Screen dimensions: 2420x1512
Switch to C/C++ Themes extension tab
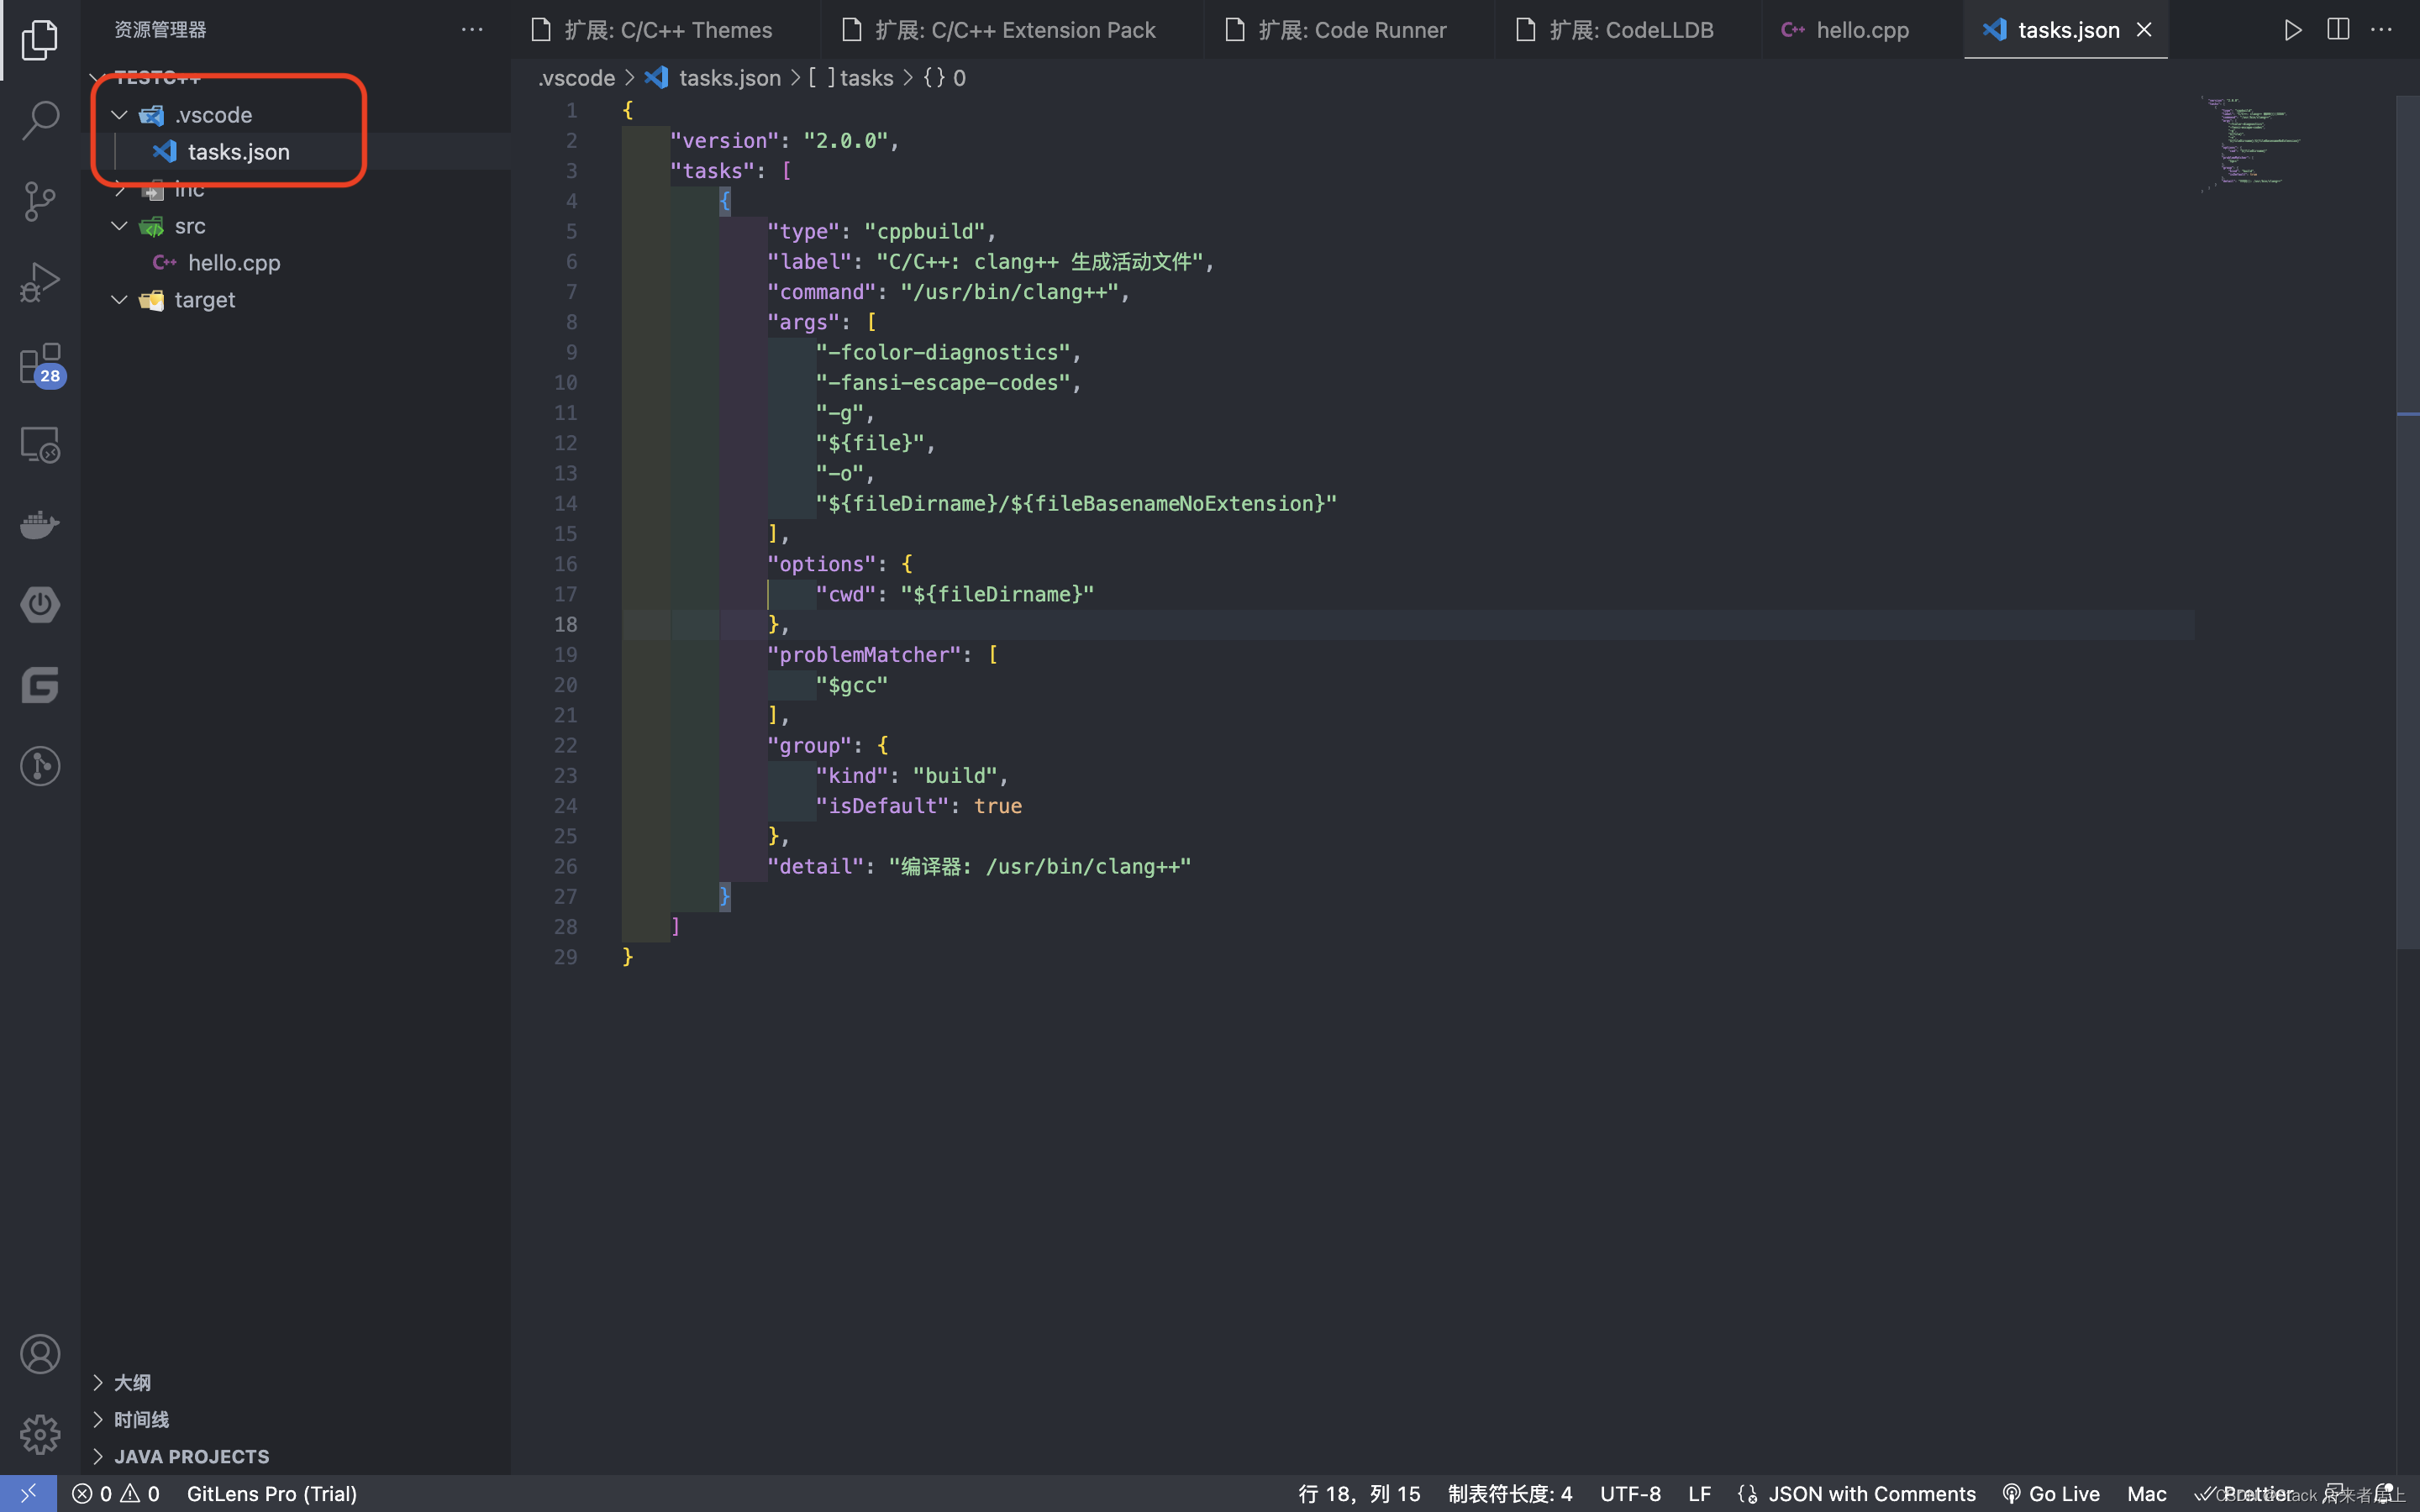coord(665,30)
